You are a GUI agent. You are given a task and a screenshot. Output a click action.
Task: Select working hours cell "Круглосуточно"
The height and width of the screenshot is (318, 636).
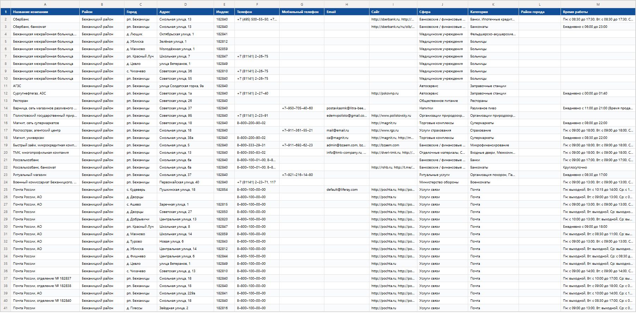pyautogui.click(x=598, y=167)
